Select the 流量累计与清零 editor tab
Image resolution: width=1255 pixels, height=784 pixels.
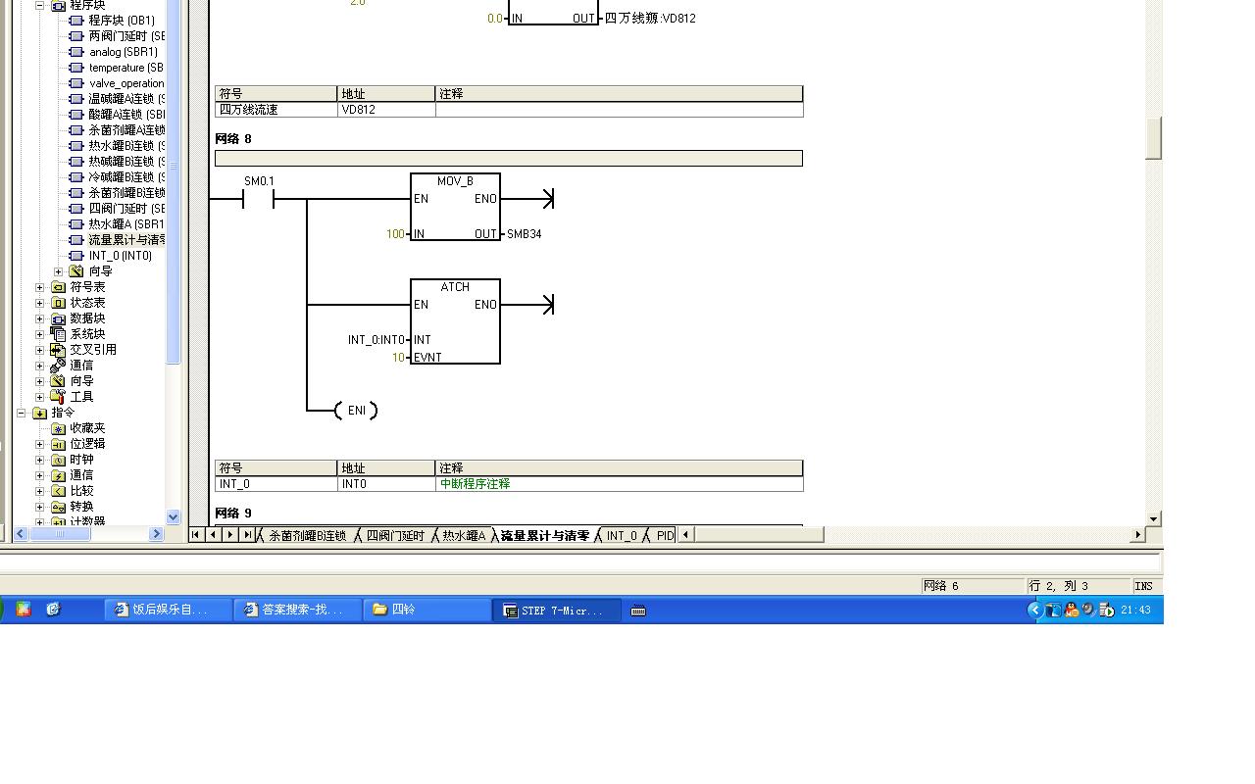(x=545, y=536)
